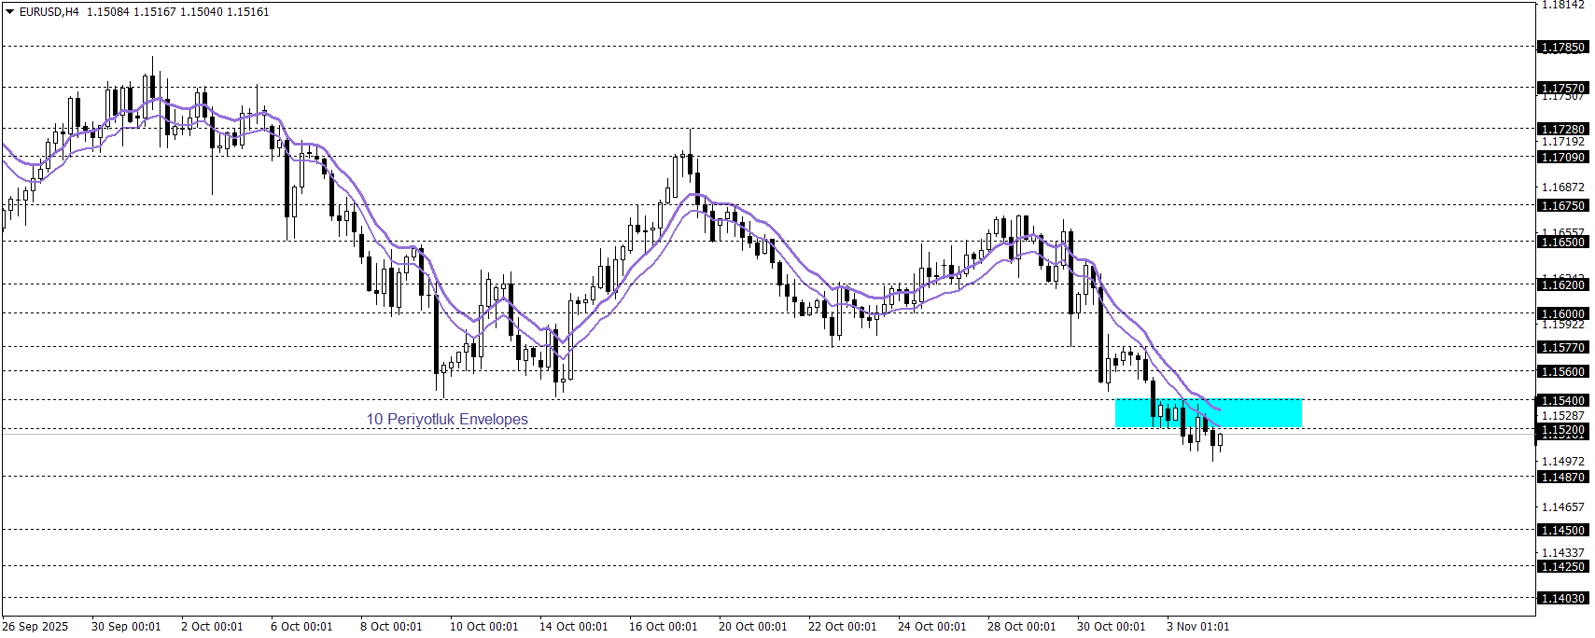Click the 30 Sep 00:01 time axis label
Screen dimensions: 1595x638
point(126,626)
